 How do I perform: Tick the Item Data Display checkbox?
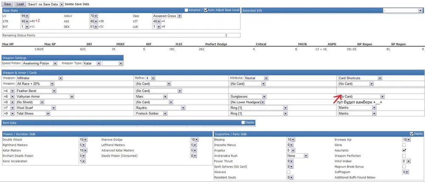point(243,122)
